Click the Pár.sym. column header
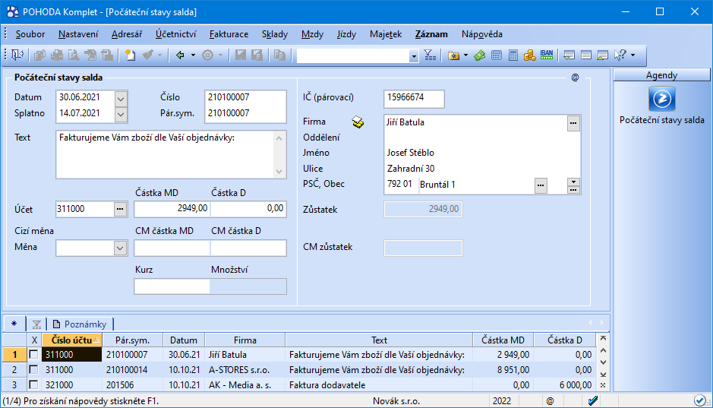Viewport: 713px width, 408px height. 132,340
